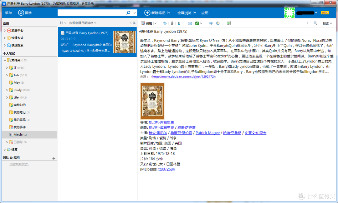Click the VIP badge
Screen dimensions: 338x203
click(x=325, y=13)
